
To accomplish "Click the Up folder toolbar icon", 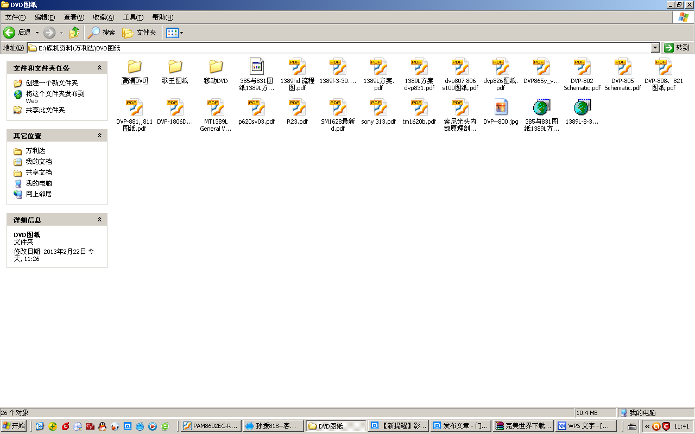I will [x=74, y=33].
